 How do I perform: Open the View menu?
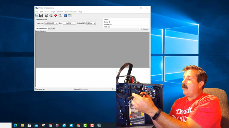coord(47,12)
